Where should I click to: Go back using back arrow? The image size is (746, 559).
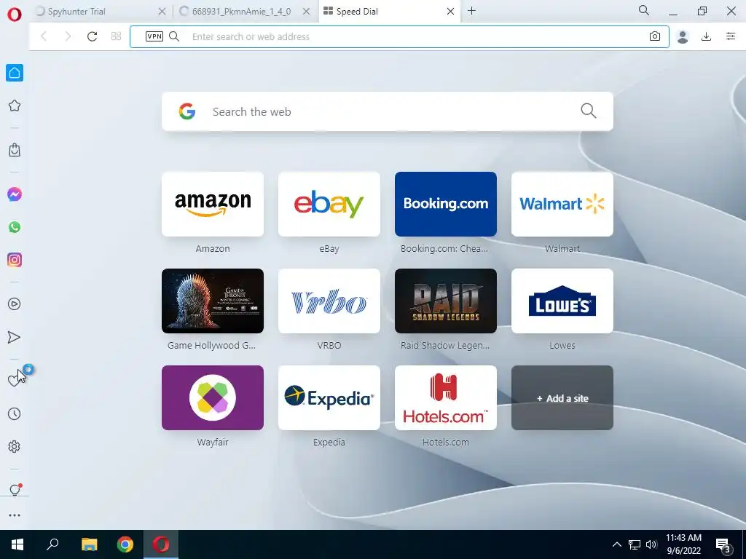tap(43, 36)
